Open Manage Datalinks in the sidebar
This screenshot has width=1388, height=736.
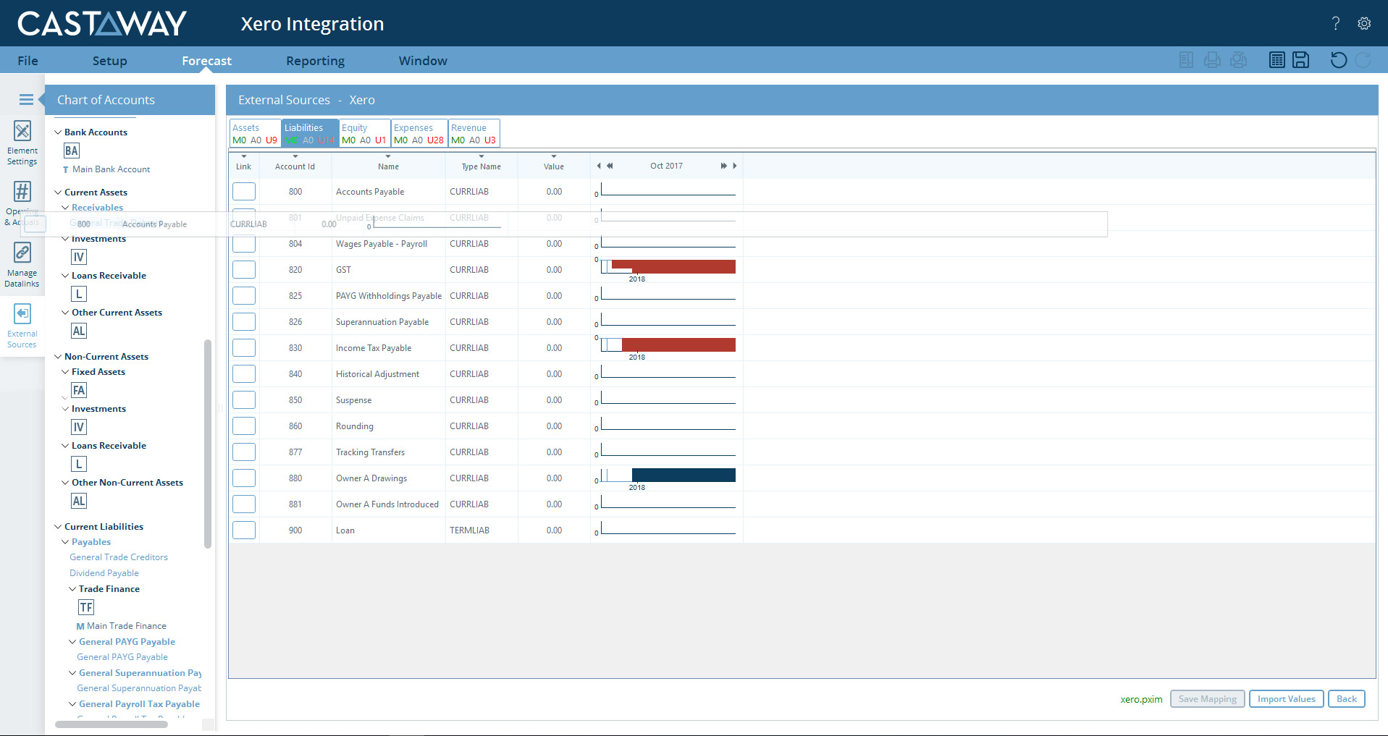tap(22, 265)
